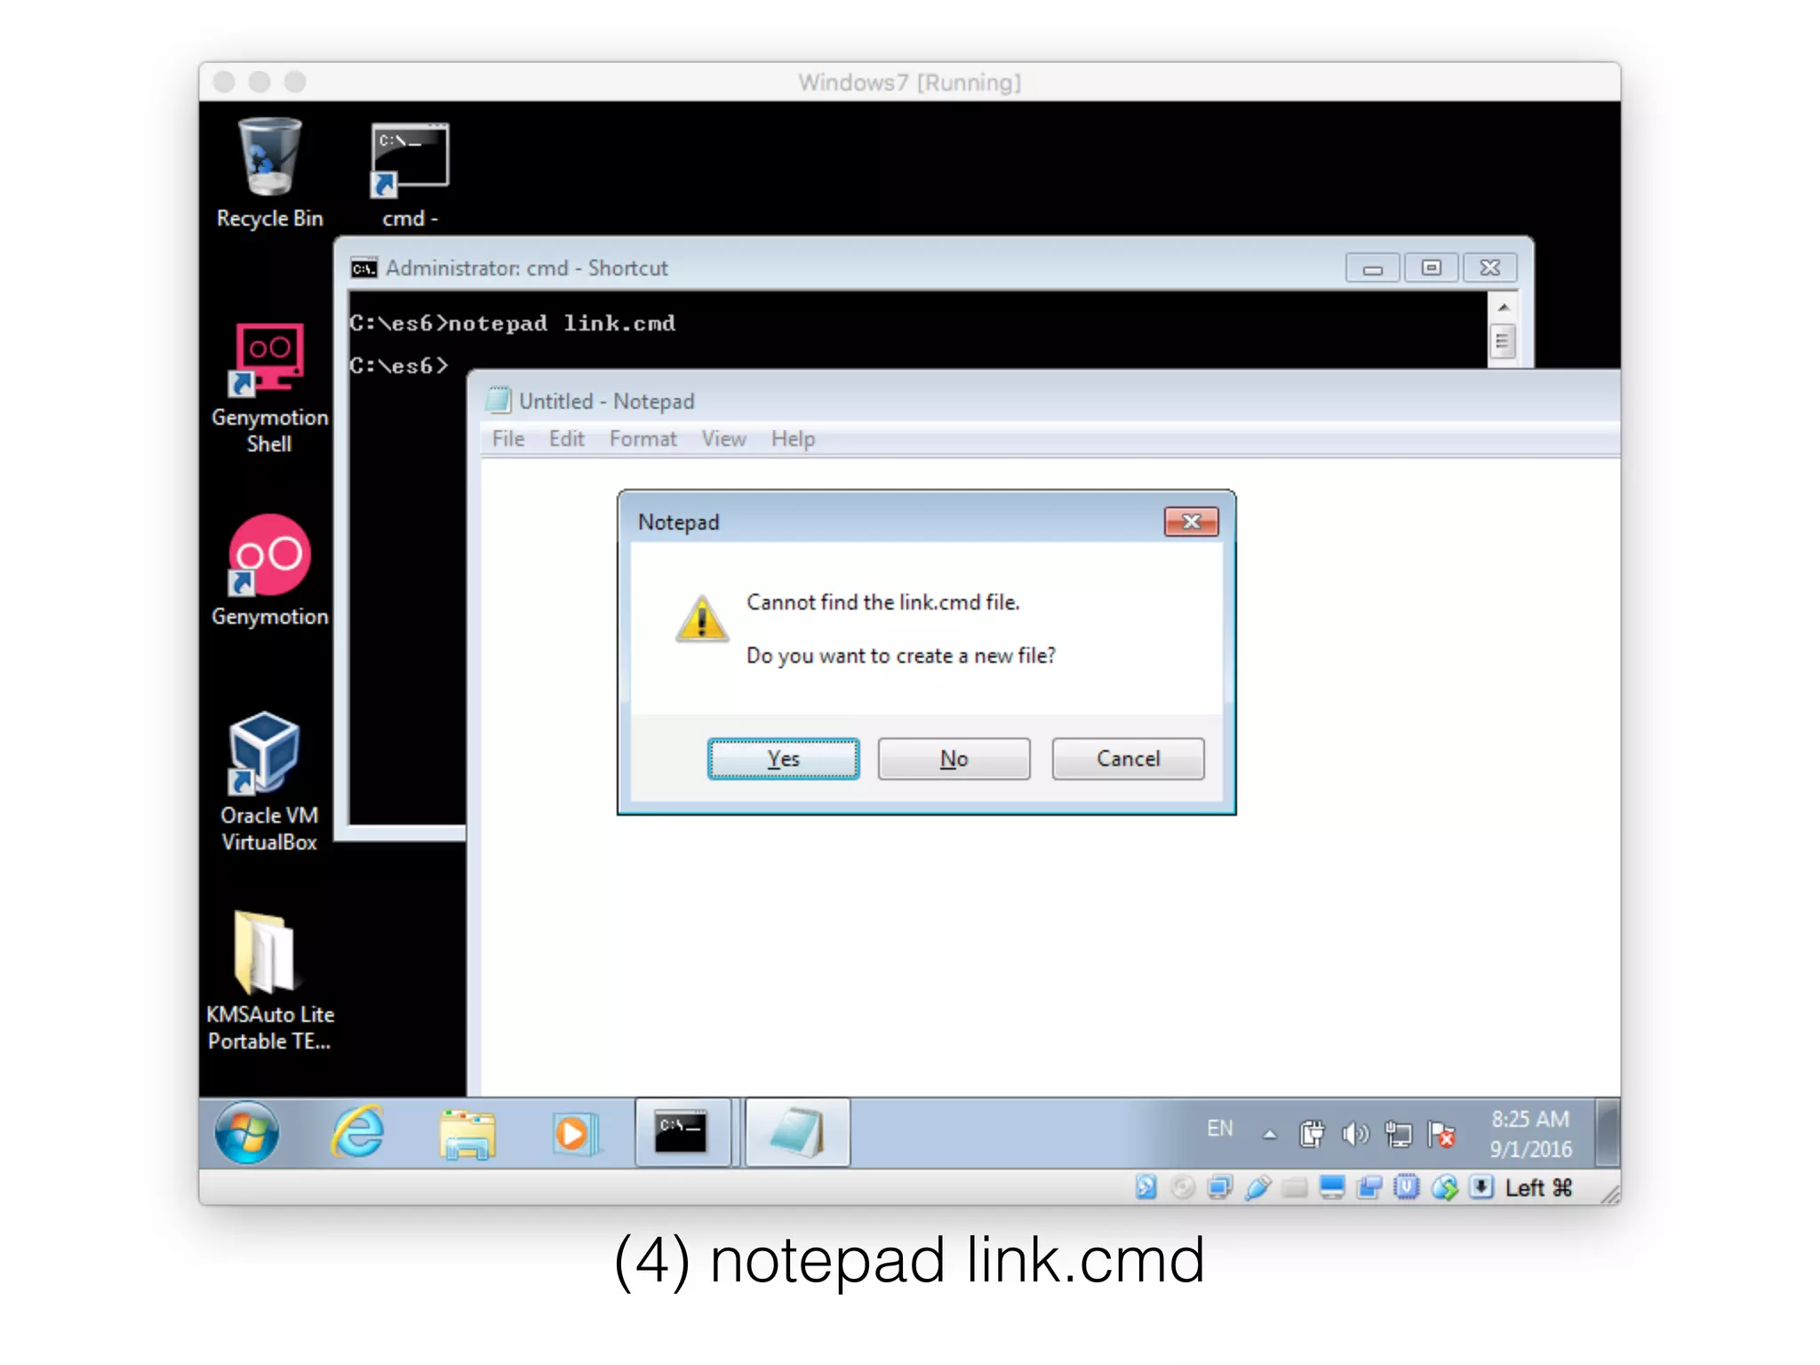Click the EN language indicator
This screenshot has width=1820, height=1365.
pos(1219,1129)
